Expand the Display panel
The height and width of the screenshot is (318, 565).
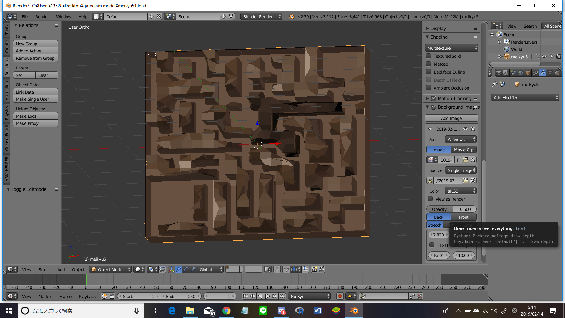(438, 28)
